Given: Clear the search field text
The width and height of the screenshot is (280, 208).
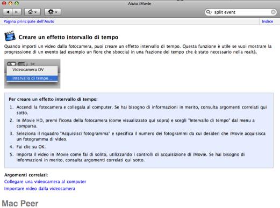Looking at the screenshot, I should (x=273, y=12).
